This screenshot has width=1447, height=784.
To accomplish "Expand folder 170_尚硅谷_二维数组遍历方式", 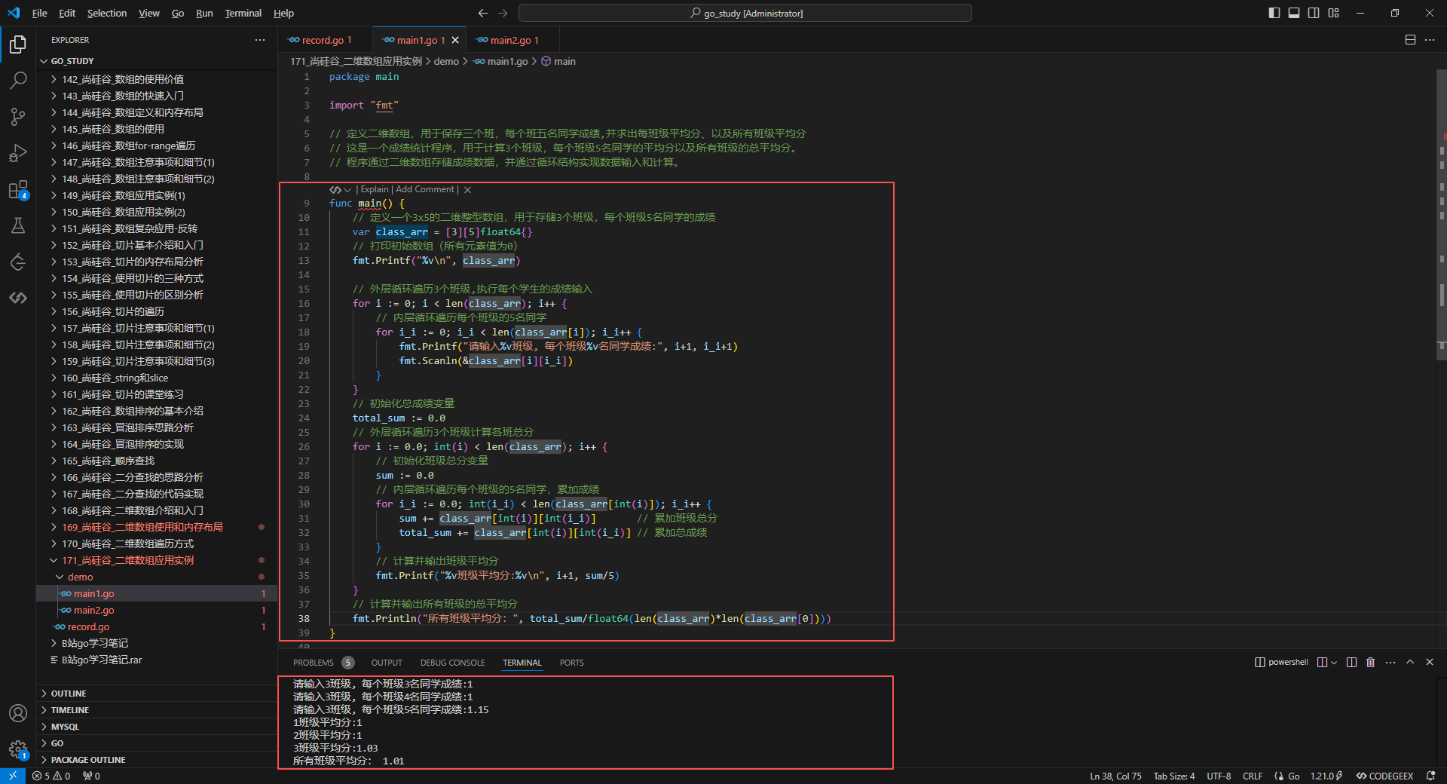I will point(157,544).
